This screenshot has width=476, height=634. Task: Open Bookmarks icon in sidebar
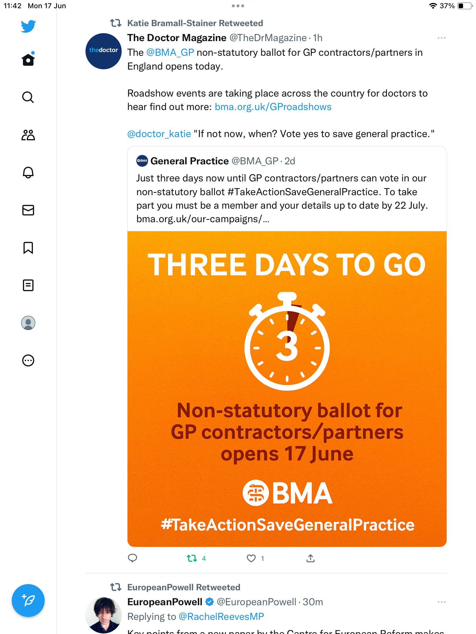(x=28, y=248)
